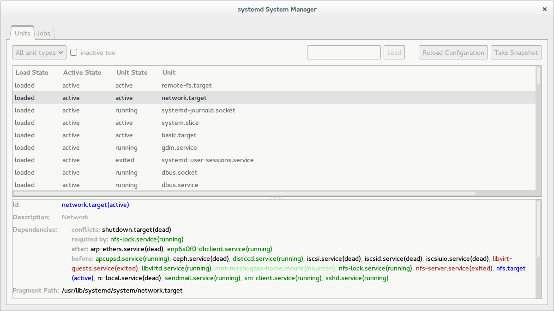554x311 pixels.
Task: Click the Reload Configuration button
Action: click(453, 53)
